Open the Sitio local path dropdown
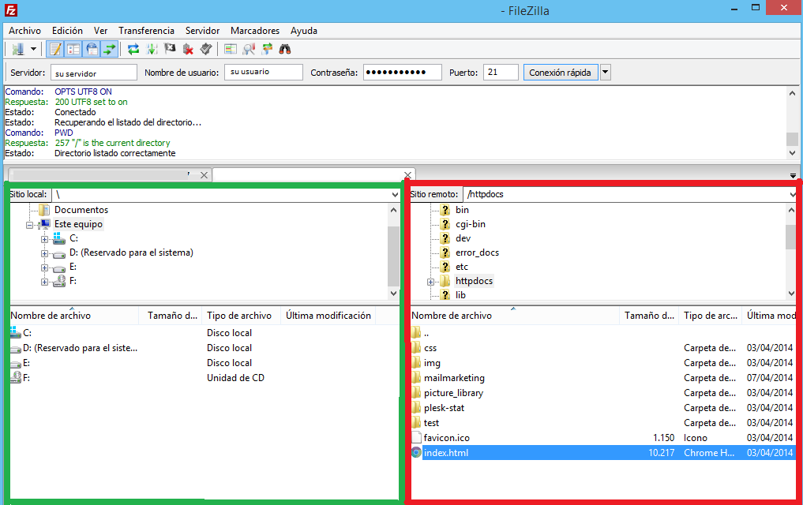Image resolution: width=803 pixels, height=505 pixels. tap(395, 194)
